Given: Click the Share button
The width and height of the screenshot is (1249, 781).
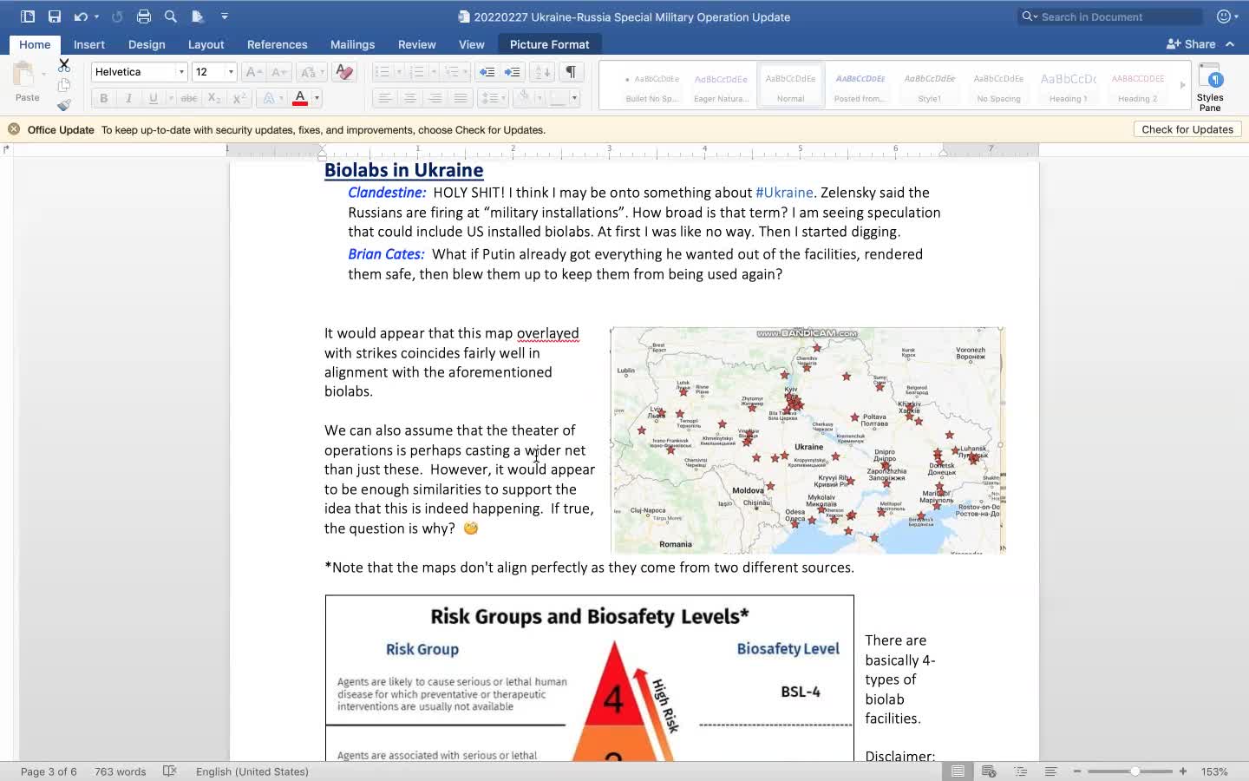Looking at the screenshot, I should pyautogui.click(x=1191, y=44).
